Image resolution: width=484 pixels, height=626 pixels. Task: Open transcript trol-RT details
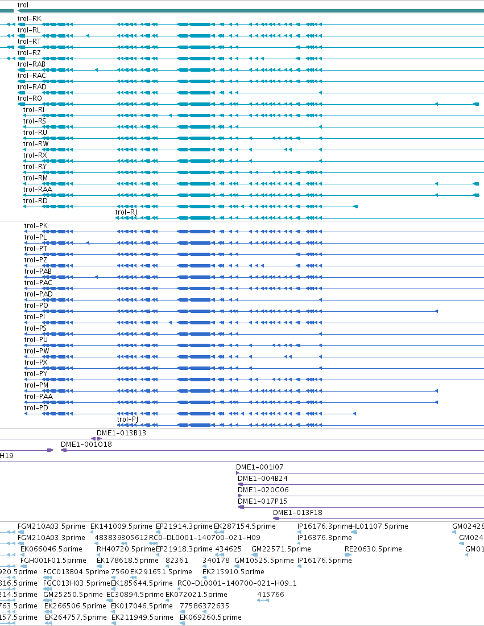29,42
